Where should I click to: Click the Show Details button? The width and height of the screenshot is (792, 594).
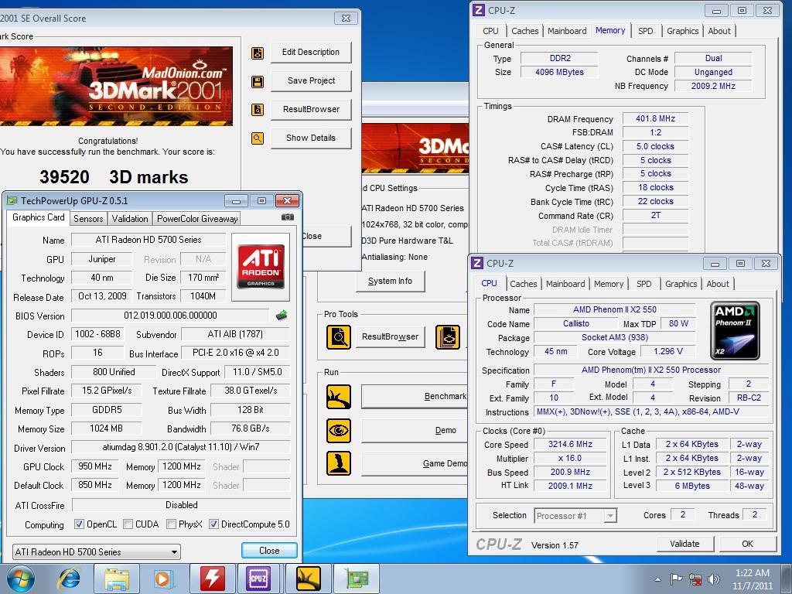311,138
